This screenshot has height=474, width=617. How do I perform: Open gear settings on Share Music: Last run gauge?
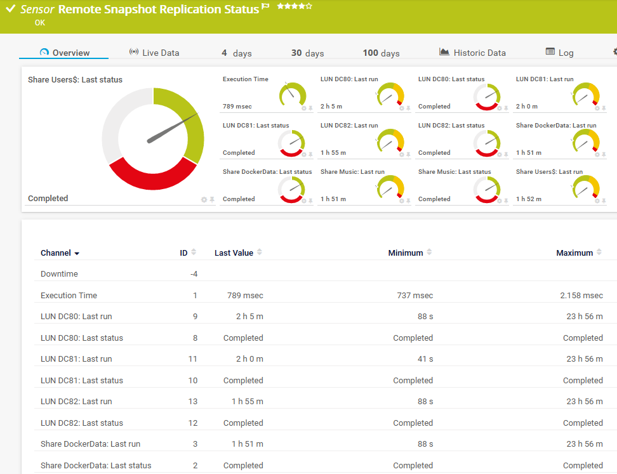[401, 201]
